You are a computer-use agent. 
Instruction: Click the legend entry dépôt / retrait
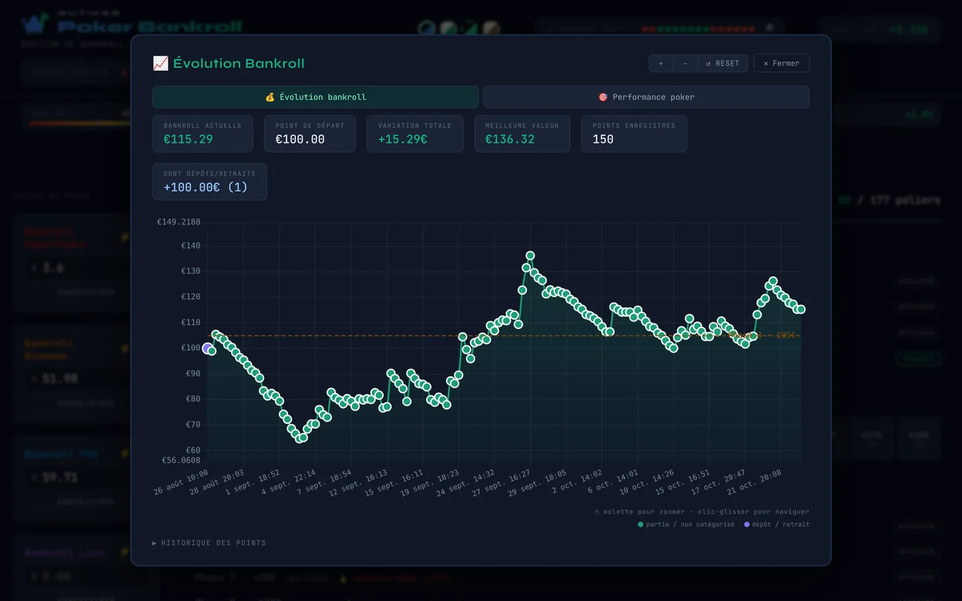tap(776, 524)
